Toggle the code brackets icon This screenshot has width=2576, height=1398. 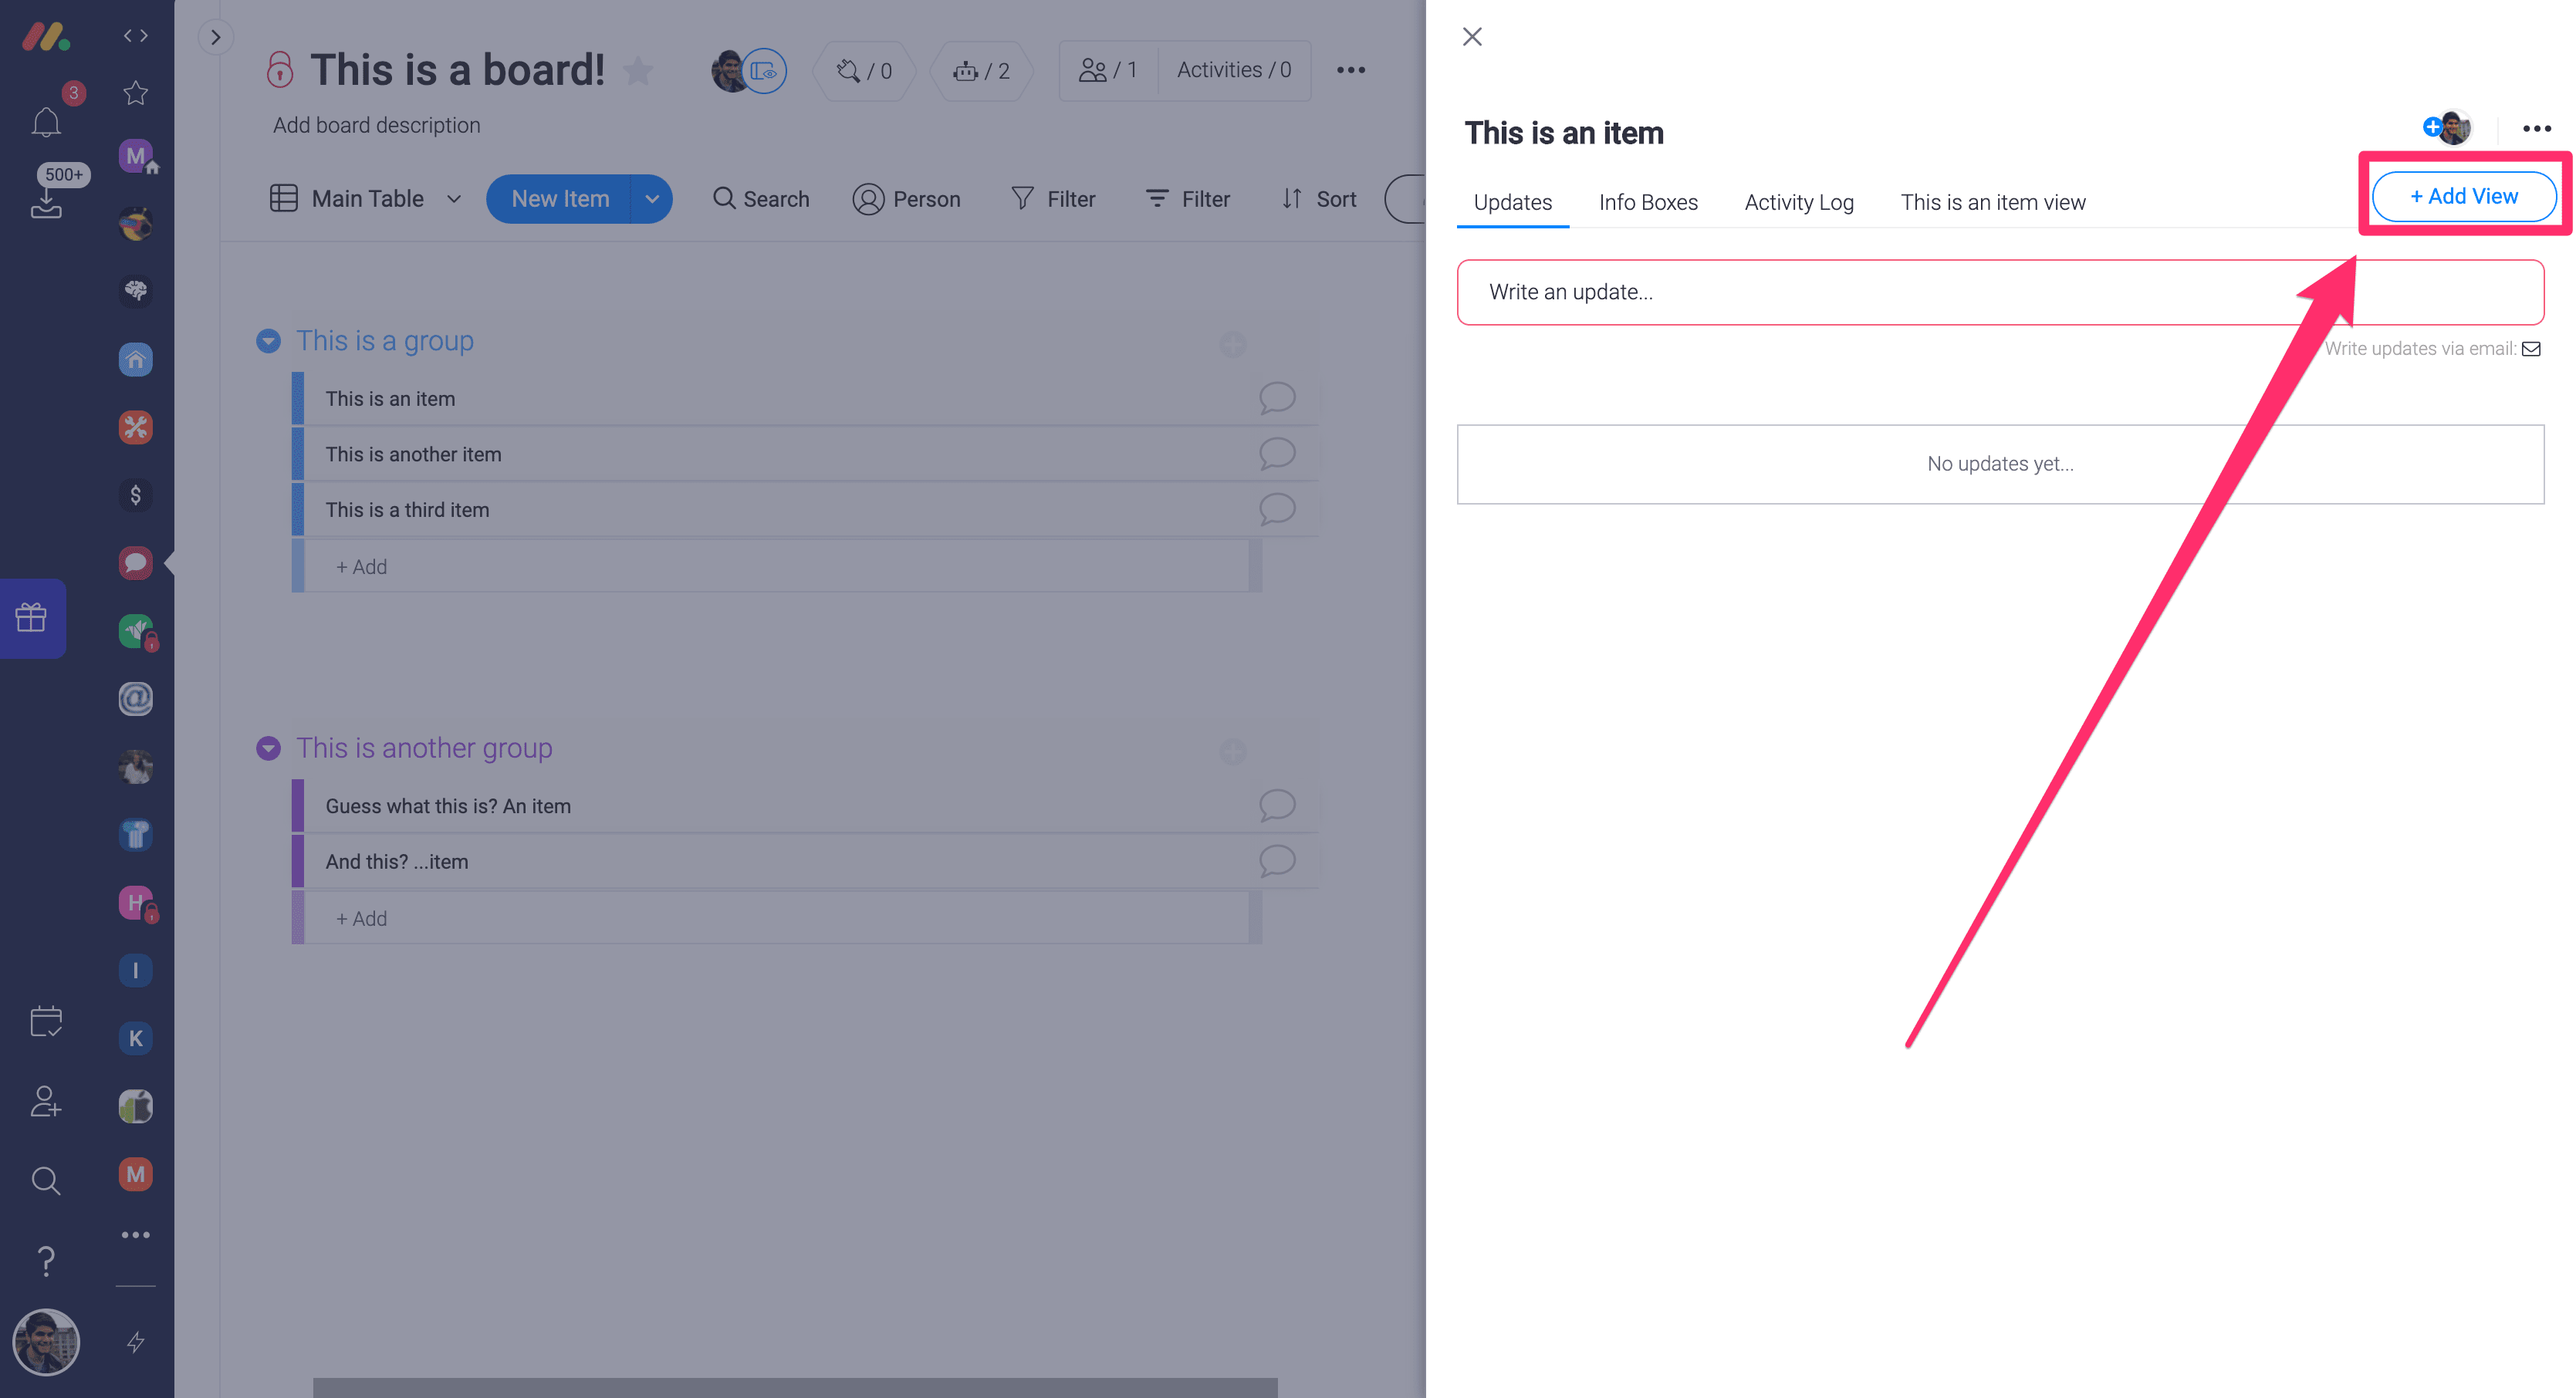[136, 36]
